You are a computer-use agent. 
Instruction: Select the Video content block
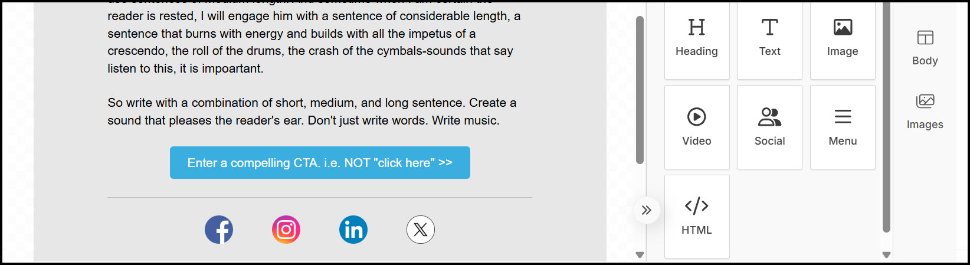click(697, 127)
